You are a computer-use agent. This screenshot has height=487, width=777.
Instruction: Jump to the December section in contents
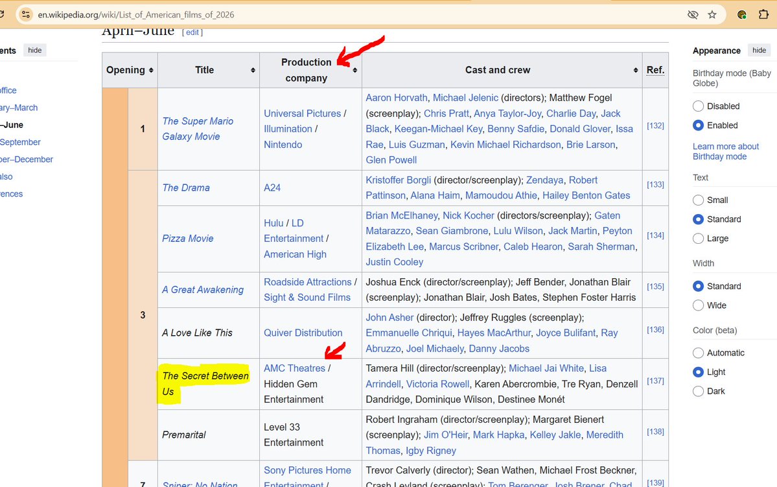(x=27, y=159)
